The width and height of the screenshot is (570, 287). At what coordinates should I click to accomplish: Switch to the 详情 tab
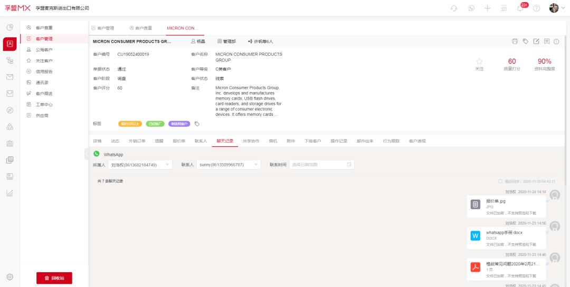97,141
